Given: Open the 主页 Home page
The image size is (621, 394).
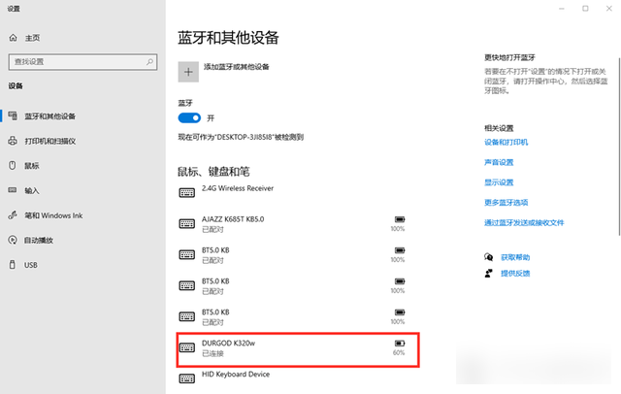Looking at the screenshot, I should [32, 38].
